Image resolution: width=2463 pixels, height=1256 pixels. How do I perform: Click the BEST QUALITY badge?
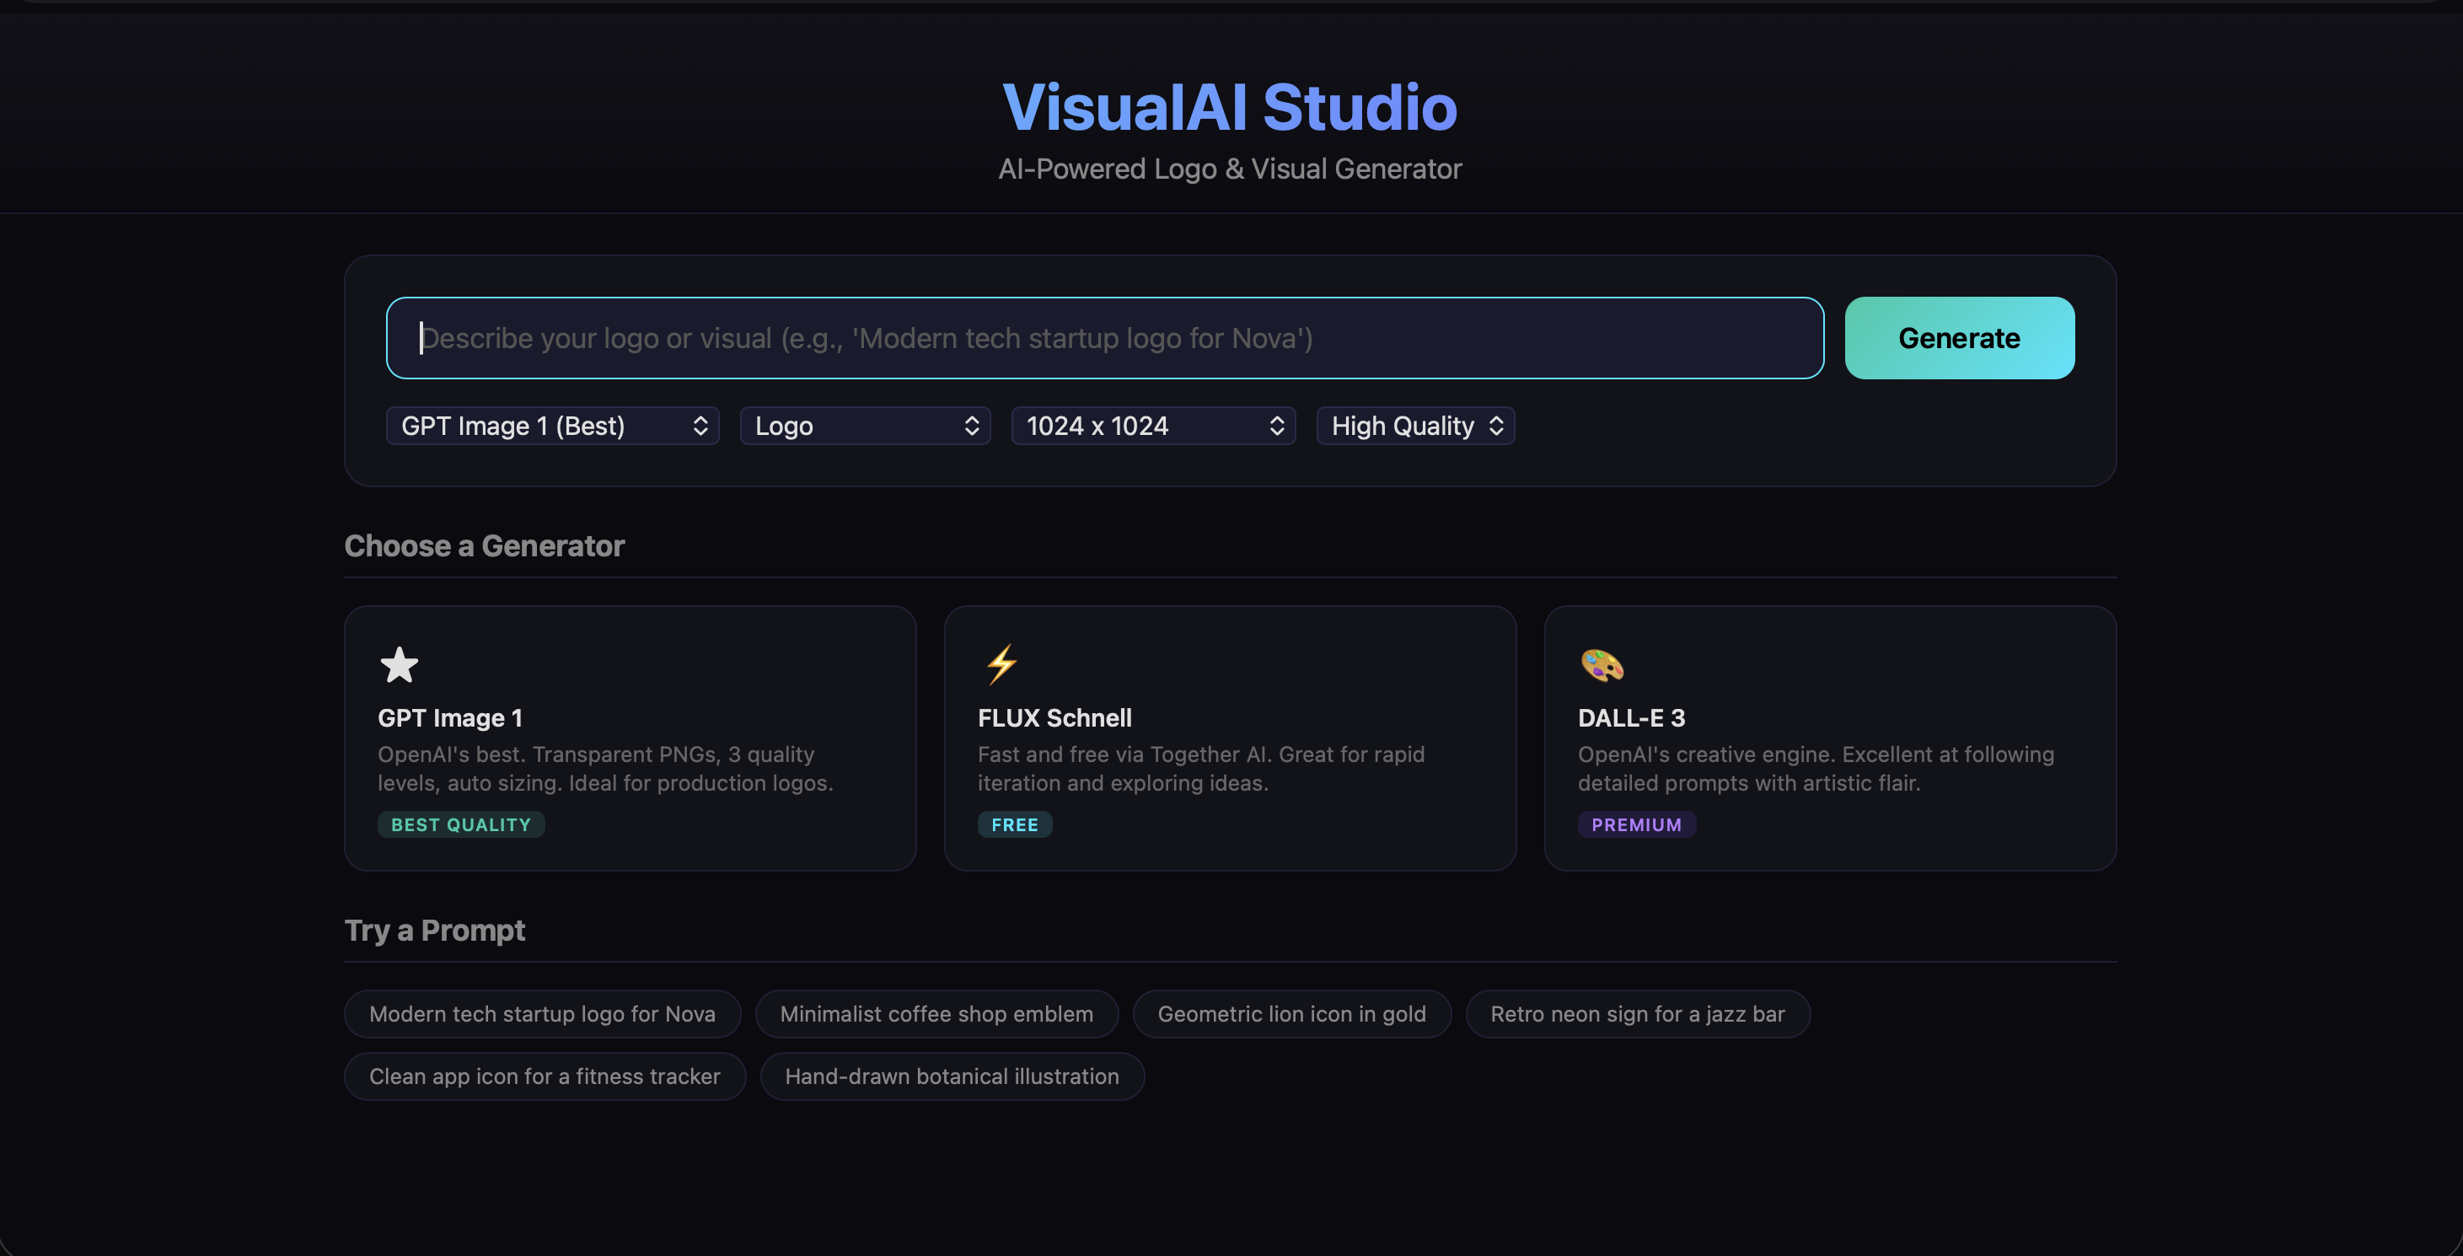[461, 825]
